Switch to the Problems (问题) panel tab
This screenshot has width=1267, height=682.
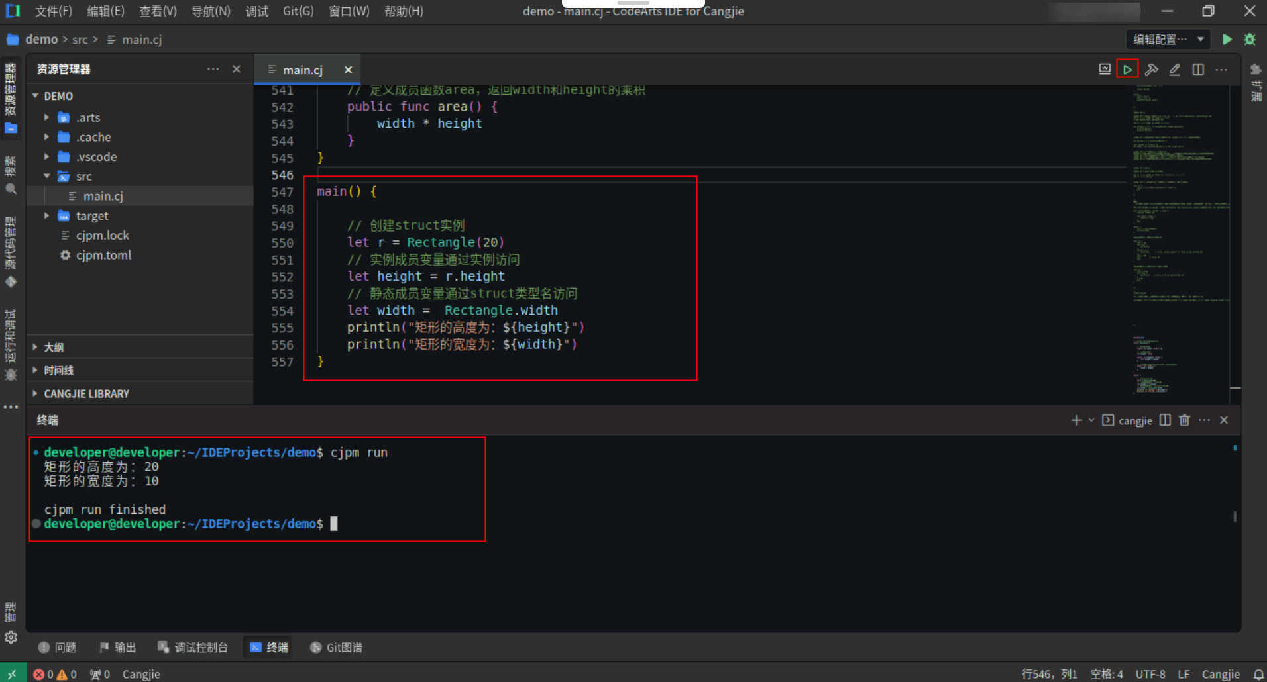(x=57, y=647)
